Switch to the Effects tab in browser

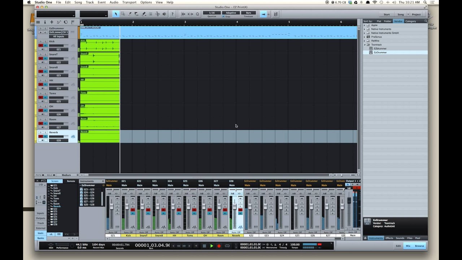click(389, 238)
